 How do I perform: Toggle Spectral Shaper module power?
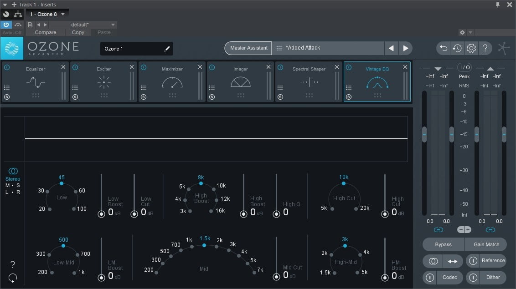(x=280, y=67)
